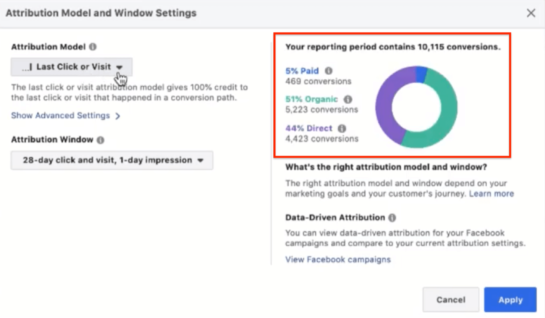The height and width of the screenshot is (318, 545).
Task: Click the info icon beside 44% Direct
Action: click(341, 128)
